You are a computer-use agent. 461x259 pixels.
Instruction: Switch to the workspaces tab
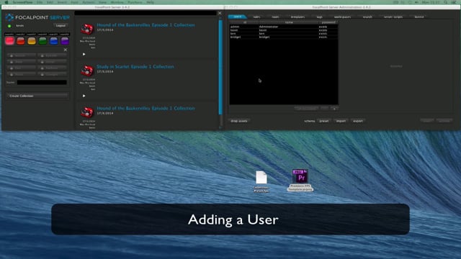coord(342,17)
